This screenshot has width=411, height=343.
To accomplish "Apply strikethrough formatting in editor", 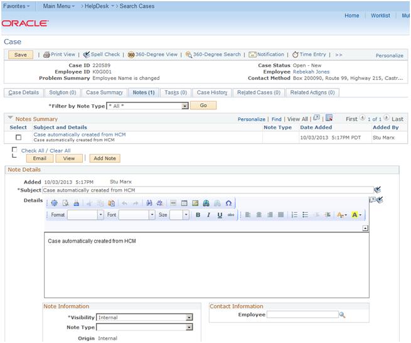I will click(x=231, y=215).
